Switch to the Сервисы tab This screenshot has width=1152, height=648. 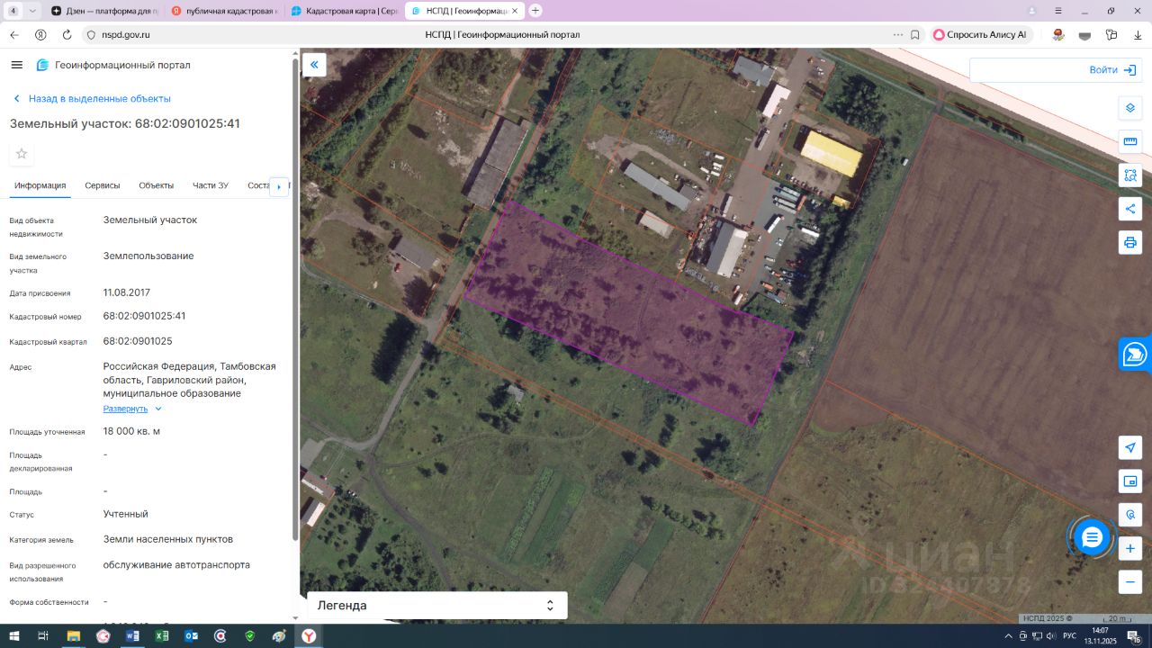pos(103,185)
